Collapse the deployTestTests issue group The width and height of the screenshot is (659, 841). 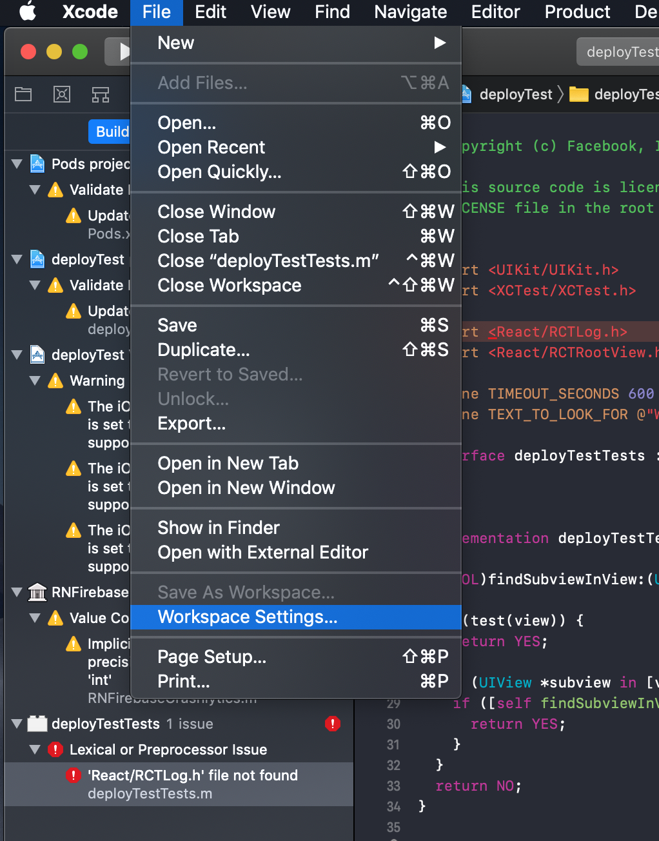pos(17,724)
